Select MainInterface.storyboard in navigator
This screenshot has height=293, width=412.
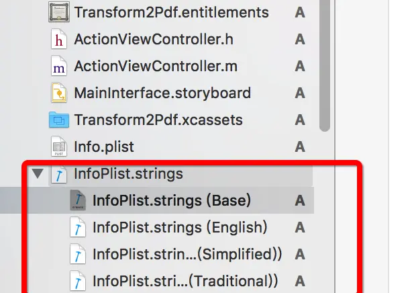pos(162,93)
